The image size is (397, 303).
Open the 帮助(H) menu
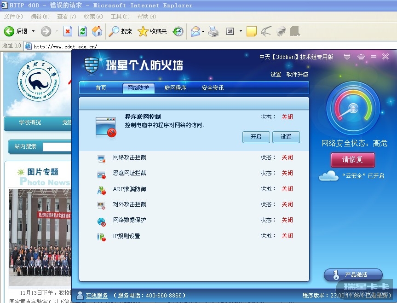(147, 17)
